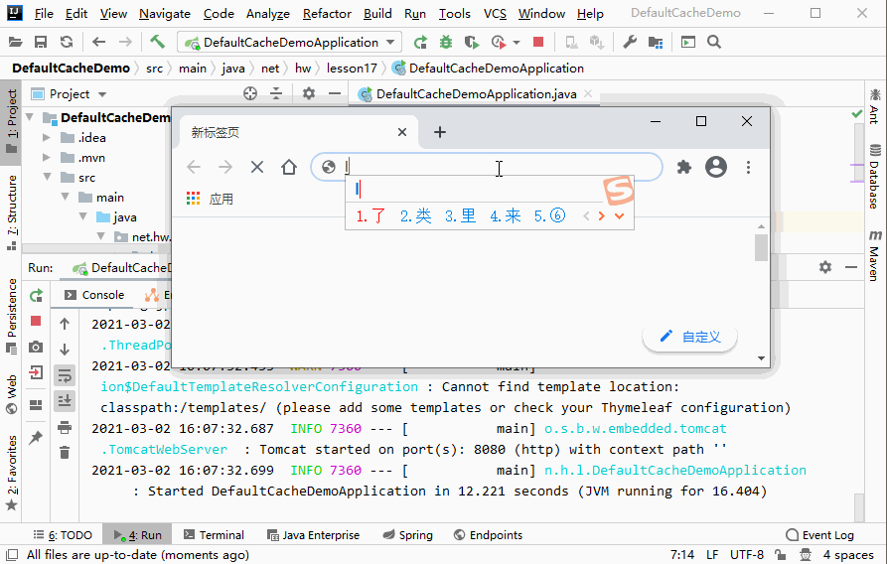The image size is (887, 564).
Task: Save all with the floppy disk icon
Action: (41, 42)
